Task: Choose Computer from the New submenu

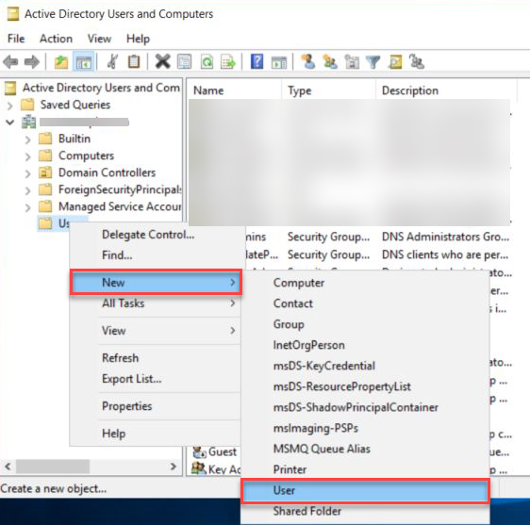Action: pyautogui.click(x=365, y=283)
